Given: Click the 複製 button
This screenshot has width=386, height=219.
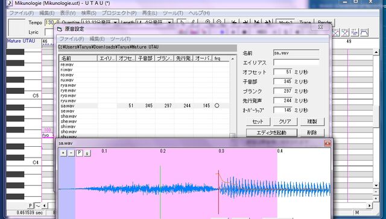Looking at the screenshot, I should tap(312, 122).
